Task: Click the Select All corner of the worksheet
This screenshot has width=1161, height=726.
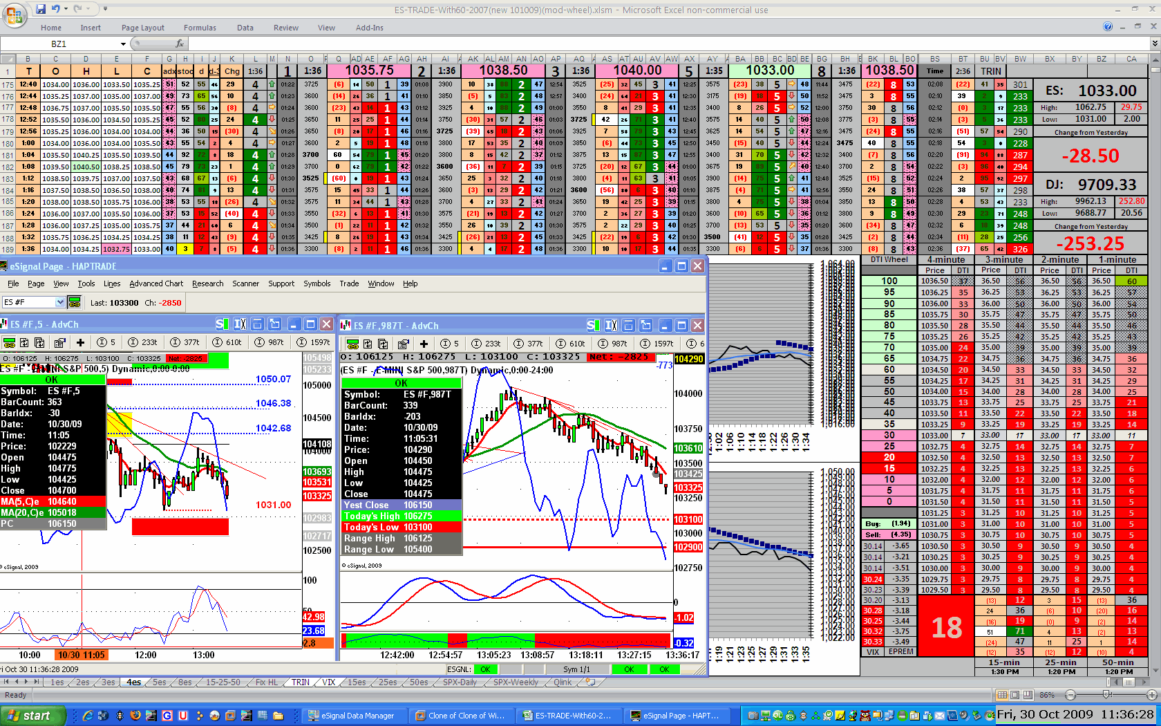Action: (8, 59)
